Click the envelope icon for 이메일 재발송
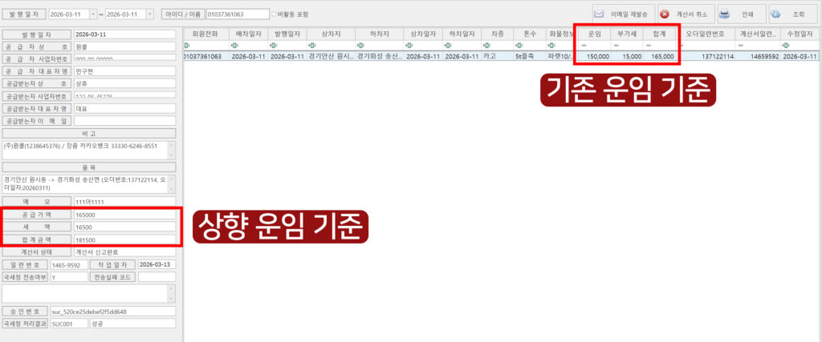Image resolution: width=822 pixels, height=342 pixels. click(x=600, y=14)
